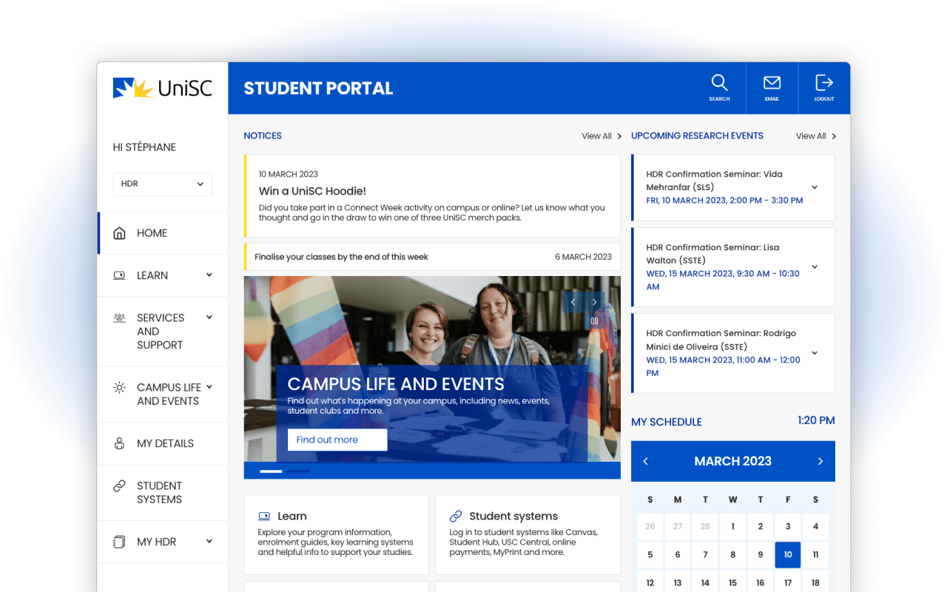Screen dimensions: 947x592
Task: Go to previous carousel slide
Action: [573, 302]
